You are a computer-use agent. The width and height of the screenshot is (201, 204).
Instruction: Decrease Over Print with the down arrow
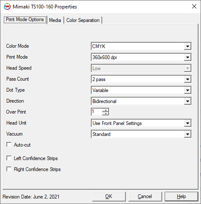pos(106,114)
